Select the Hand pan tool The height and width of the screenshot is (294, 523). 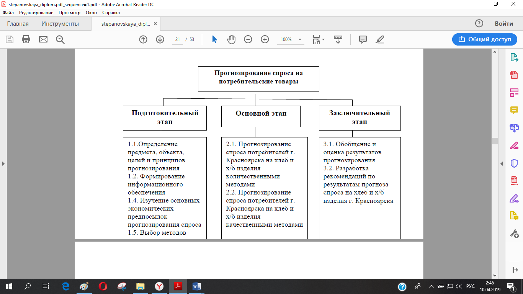[231, 39]
